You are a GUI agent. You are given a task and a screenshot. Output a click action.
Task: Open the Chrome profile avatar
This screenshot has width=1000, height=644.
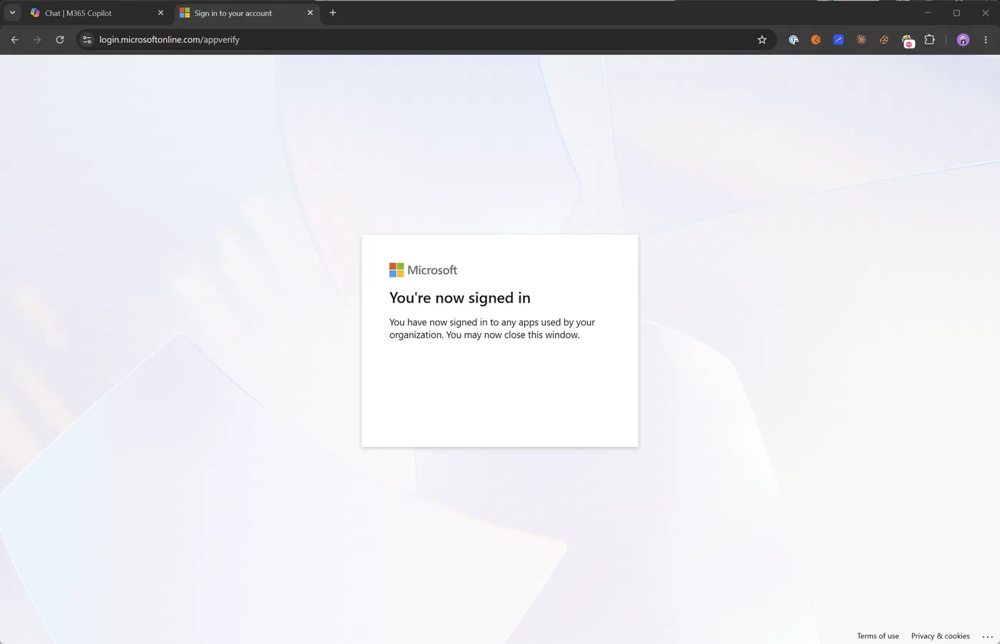[x=963, y=40]
